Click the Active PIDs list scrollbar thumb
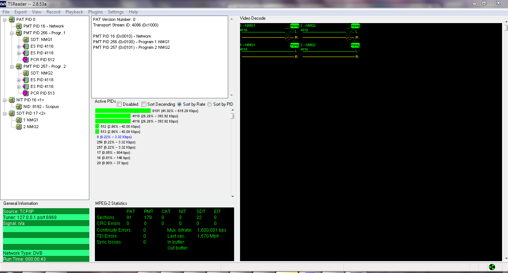The image size is (508, 273). (232, 116)
